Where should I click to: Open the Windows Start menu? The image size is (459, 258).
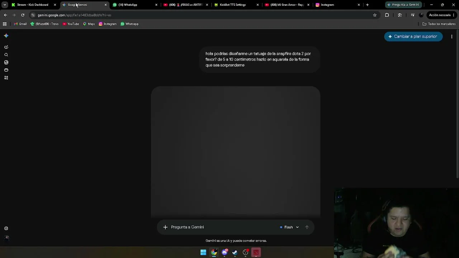point(203,253)
